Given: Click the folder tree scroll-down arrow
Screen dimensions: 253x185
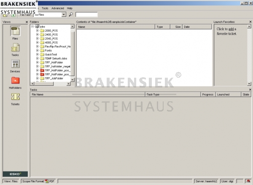Looking at the screenshot, I should [73, 80].
